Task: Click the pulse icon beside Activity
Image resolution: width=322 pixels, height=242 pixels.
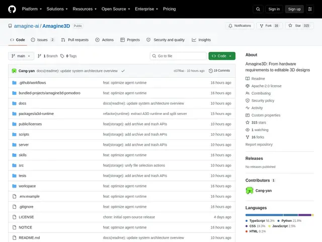Action: (248, 108)
